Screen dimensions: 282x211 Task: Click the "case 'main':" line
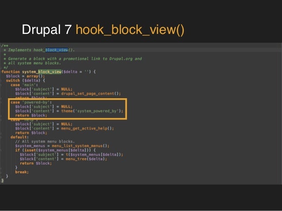click(24, 85)
